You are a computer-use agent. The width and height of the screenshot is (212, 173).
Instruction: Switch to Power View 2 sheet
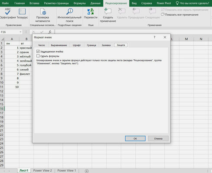42,170
